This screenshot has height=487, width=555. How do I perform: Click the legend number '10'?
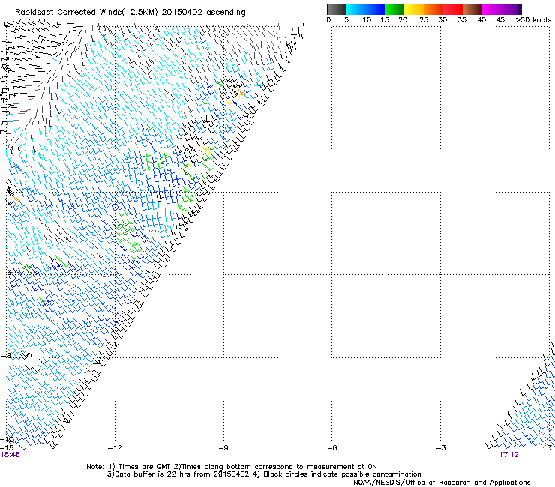367,20
